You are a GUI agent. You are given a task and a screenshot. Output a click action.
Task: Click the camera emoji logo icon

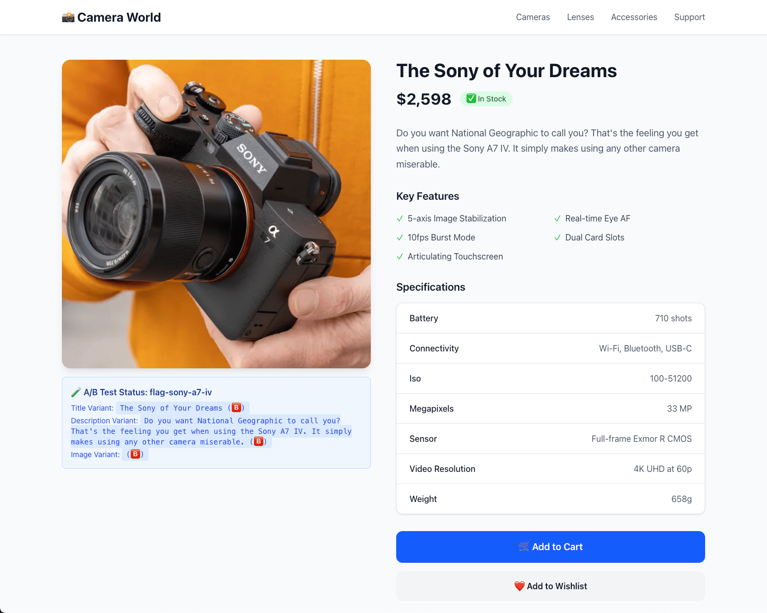pos(68,17)
